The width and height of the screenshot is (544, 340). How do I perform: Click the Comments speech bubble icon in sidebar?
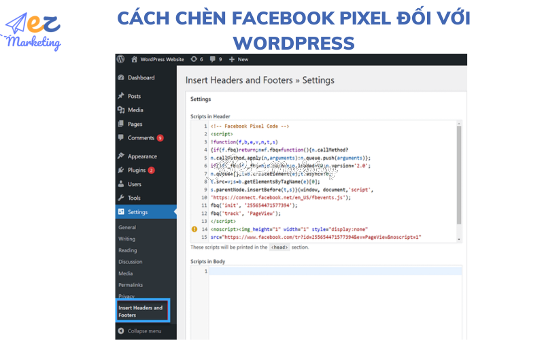tap(121, 137)
